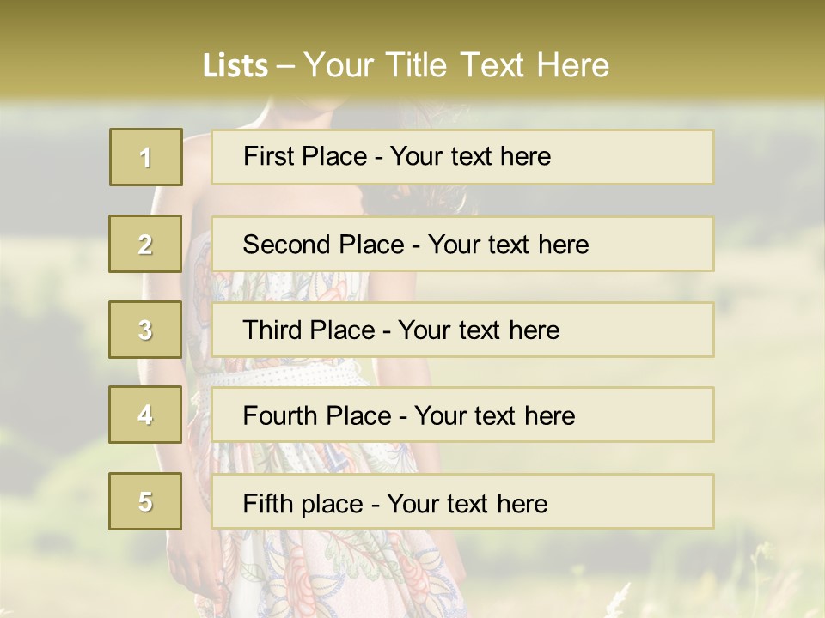Click the number 5 box

tap(145, 501)
